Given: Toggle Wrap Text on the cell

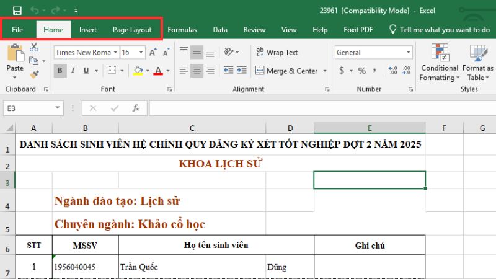Looking at the screenshot, I should click(x=276, y=53).
